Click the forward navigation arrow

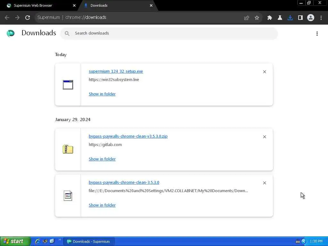17,18
